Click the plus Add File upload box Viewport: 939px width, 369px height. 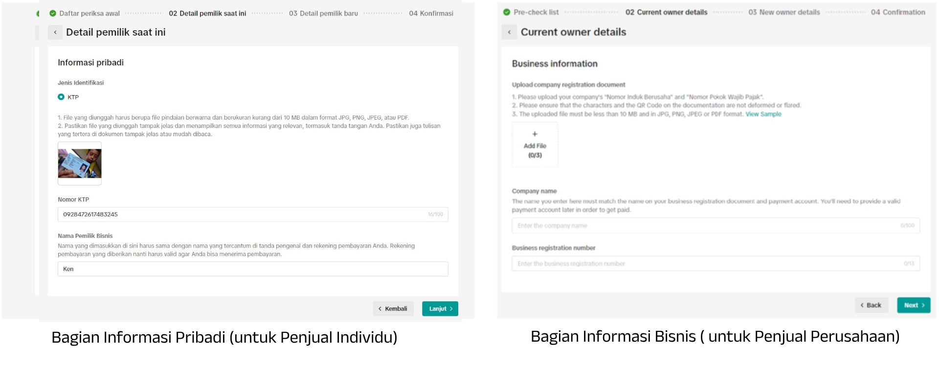535,144
